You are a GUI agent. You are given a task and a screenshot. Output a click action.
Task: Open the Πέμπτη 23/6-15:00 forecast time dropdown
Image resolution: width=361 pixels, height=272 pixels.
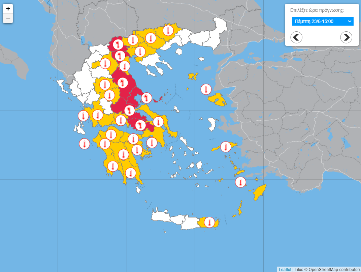click(x=322, y=21)
